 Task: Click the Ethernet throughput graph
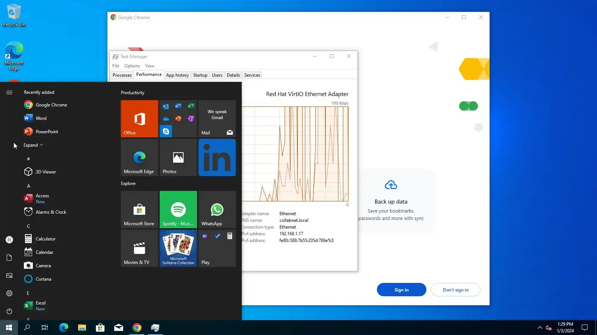coord(295,154)
